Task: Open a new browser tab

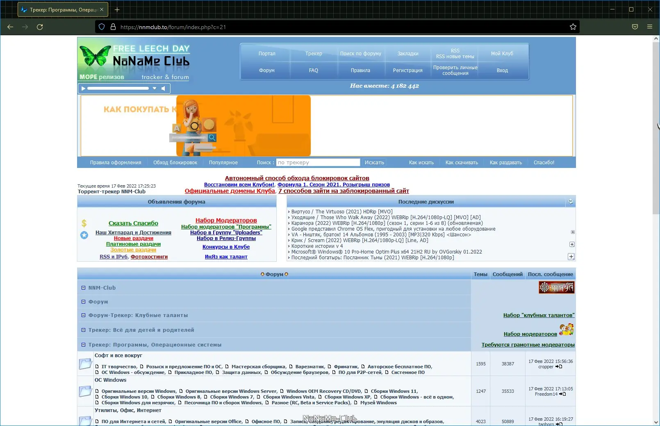Action: pyautogui.click(x=117, y=10)
